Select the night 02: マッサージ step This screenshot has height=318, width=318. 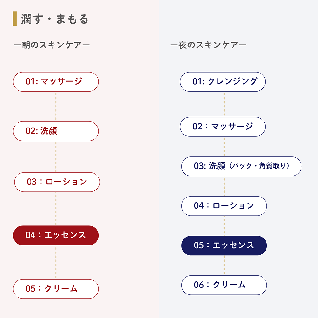tap(223, 127)
